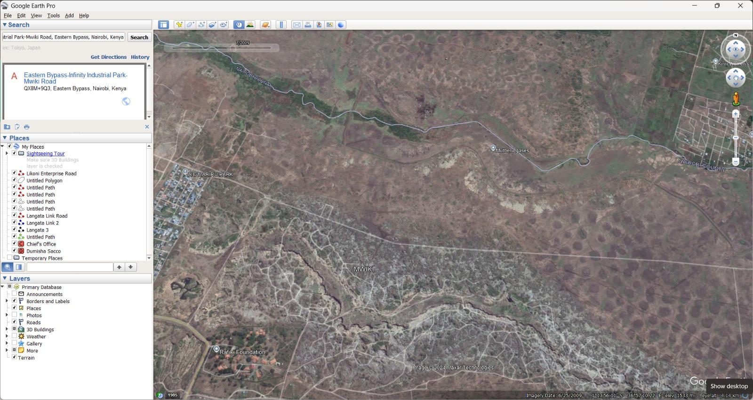Click the Email envelope toolbar icon
Viewport: 753px width, 400px height.
pos(296,25)
